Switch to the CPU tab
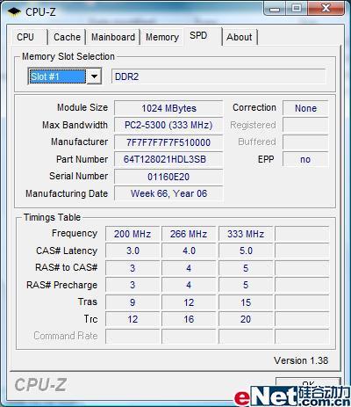Image resolution: width=351 pixels, height=407 pixels. (30, 37)
